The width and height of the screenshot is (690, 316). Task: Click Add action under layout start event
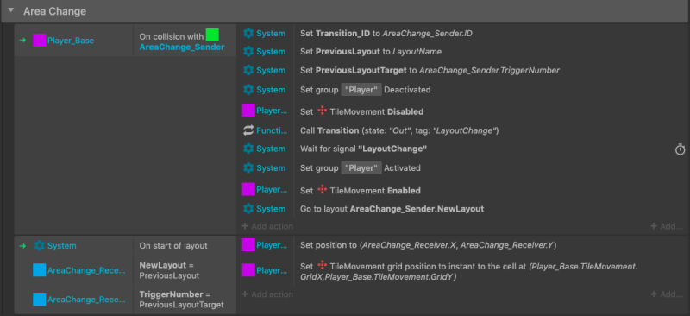tap(267, 294)
